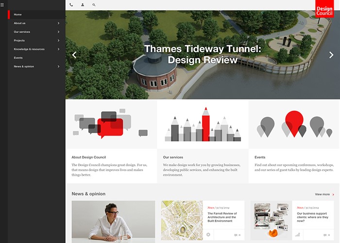Open Knowledge & resources menu item

pyautogui.click(x=29, y=49)
